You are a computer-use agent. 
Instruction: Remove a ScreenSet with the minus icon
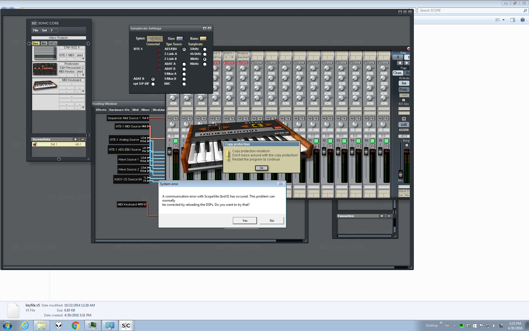pos(82,139)
